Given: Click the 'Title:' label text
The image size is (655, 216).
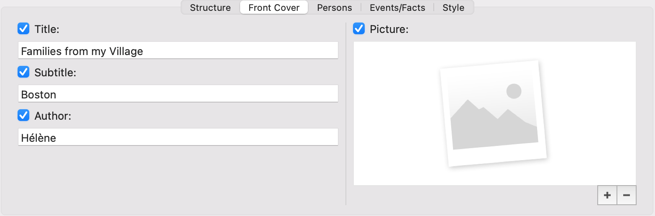Looking at the screenshot, I should coord(47,29).
